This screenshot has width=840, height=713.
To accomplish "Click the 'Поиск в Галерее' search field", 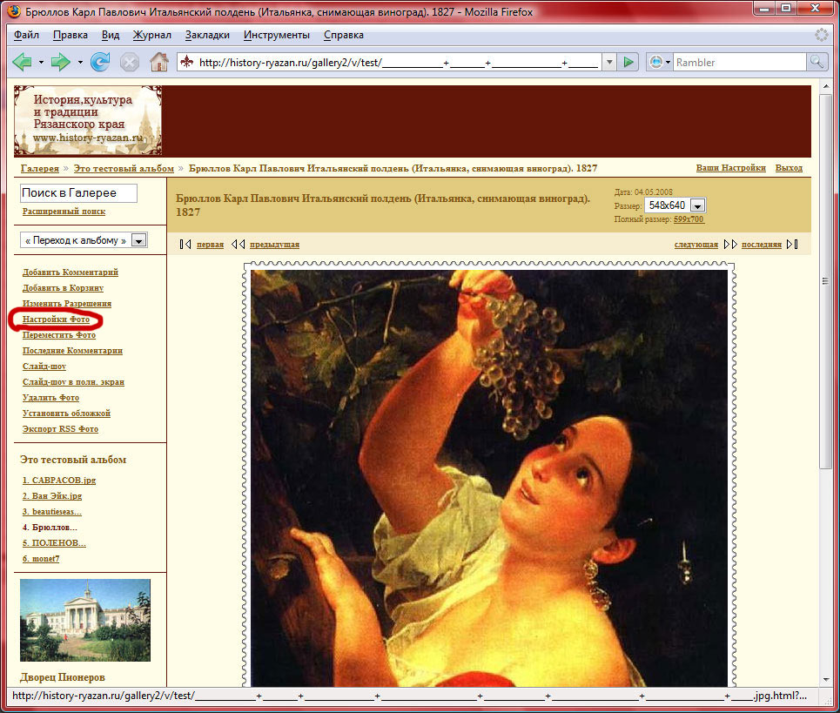I will coord(78,193).
